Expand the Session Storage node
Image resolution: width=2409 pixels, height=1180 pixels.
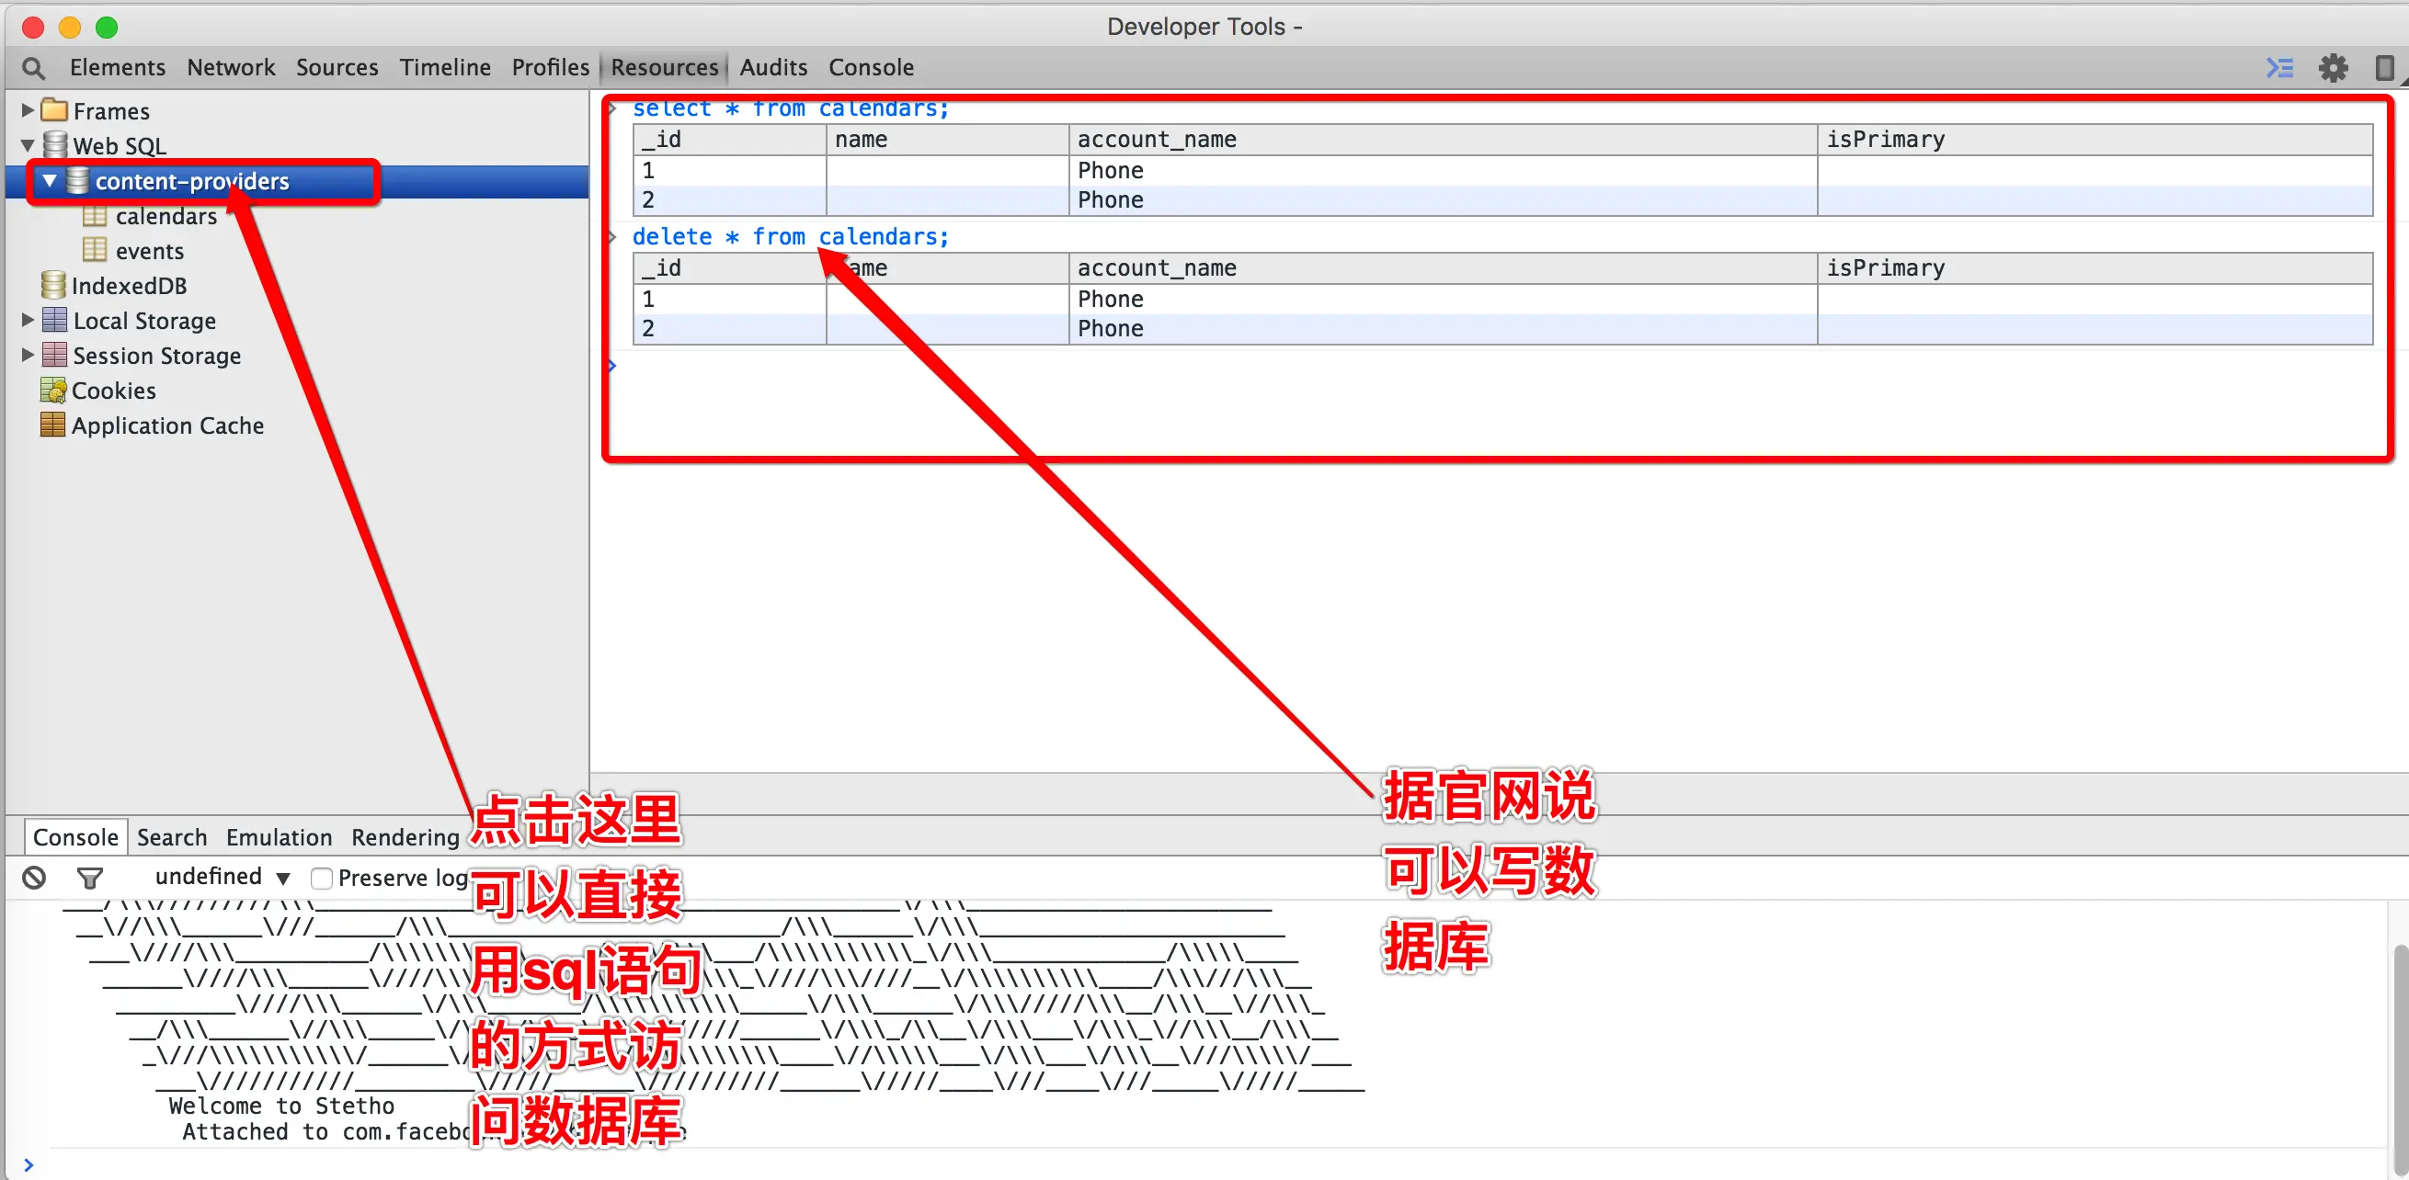coord(27,356)
